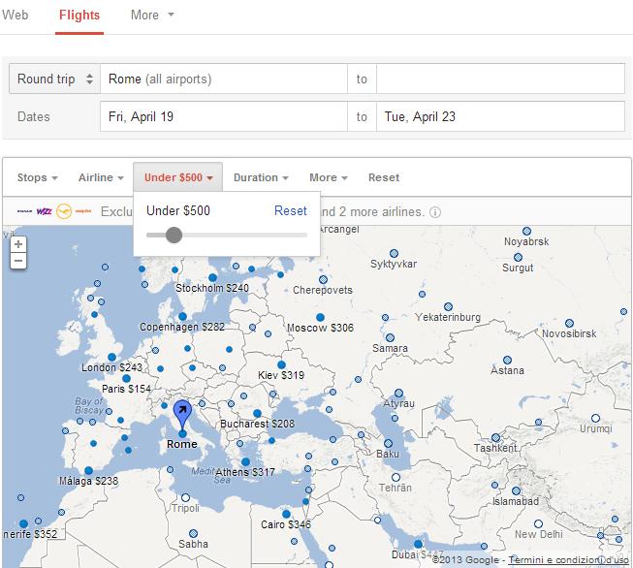Collapse the Under $500 price filter
633x568 pixels.
coord(178,177)
